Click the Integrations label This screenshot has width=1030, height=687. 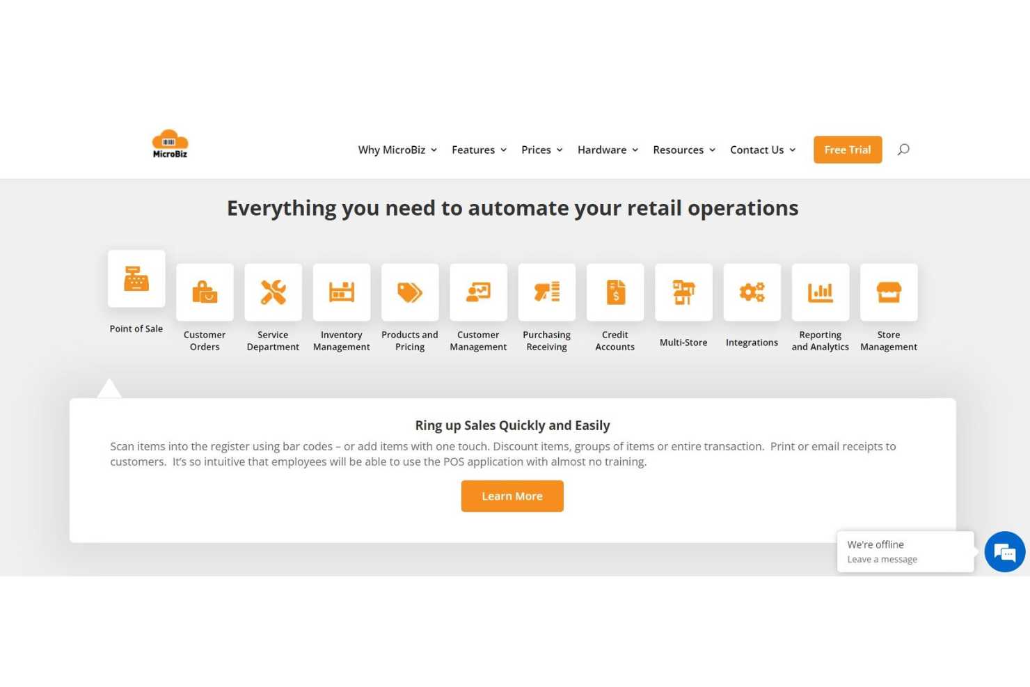pos(752,342)
